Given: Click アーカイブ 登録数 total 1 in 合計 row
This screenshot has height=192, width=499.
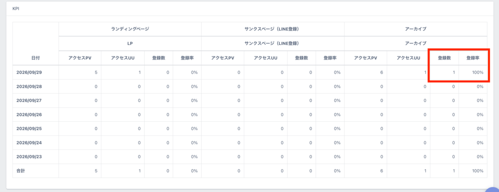Looking at the screenshot, I should tap(454, 171).
